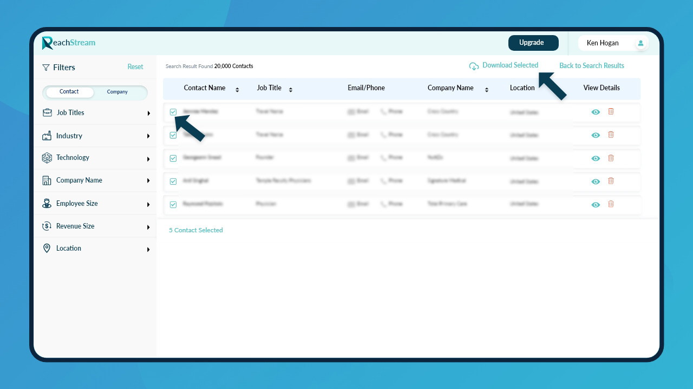The image size is (693, 389).
Task: Go Back to Search Results
Action: (x=591, y=66)
